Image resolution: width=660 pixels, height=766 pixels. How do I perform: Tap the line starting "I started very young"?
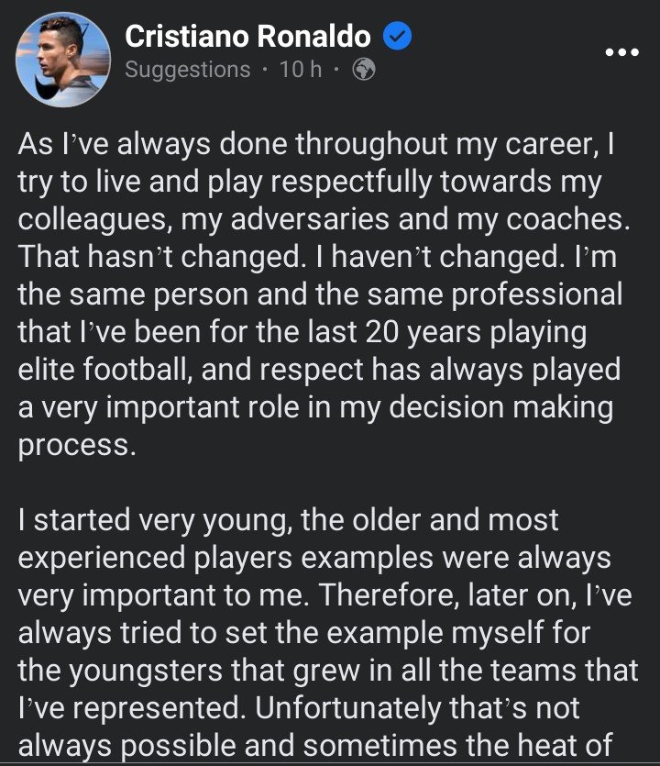click(288, 520)
